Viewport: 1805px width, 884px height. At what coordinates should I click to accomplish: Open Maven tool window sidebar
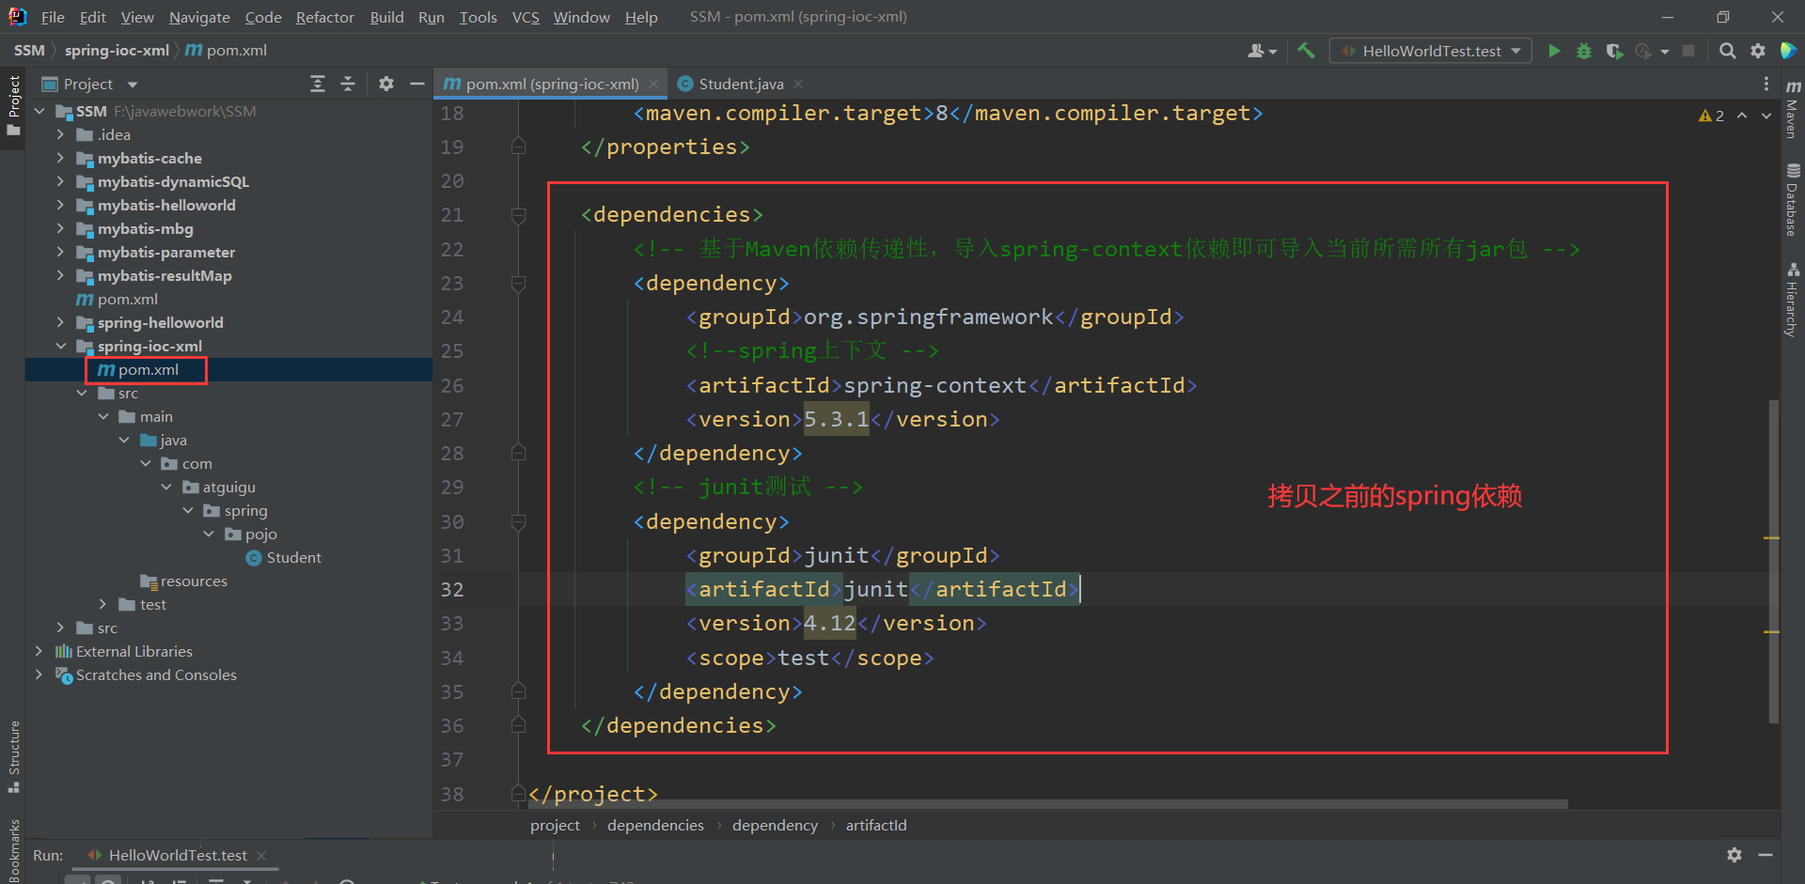click(1793, 111)
